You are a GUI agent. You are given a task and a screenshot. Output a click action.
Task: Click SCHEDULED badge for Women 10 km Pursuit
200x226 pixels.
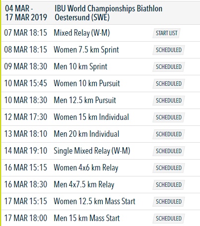[x=169, y=84]
